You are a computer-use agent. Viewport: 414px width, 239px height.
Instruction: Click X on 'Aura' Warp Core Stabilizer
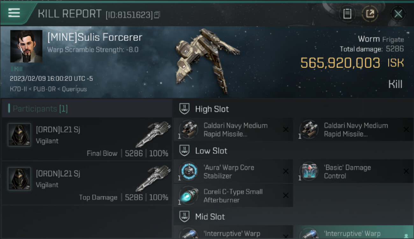click(286, 171)
